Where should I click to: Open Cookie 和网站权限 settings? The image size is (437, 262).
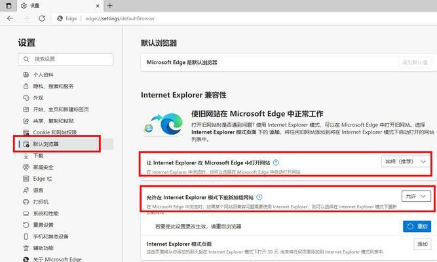point(54,132)
